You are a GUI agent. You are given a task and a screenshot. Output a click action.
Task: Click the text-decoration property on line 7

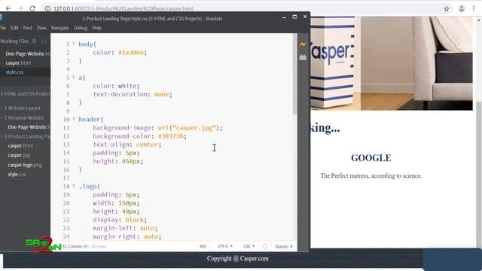[120, 94]
